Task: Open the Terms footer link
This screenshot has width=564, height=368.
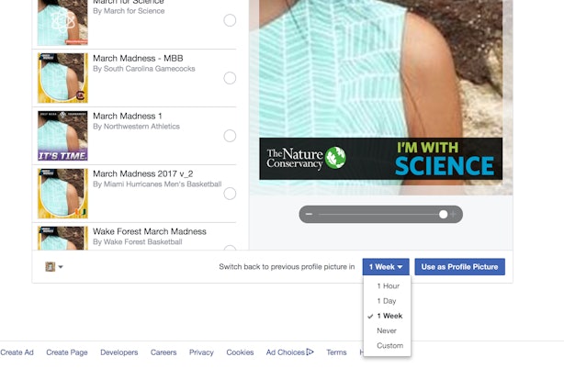Action: click(336, 352)
